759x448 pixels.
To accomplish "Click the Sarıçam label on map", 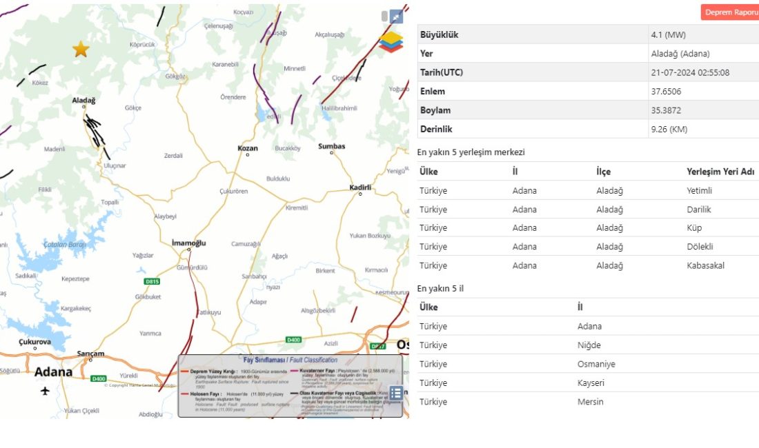I will point(90,354).
